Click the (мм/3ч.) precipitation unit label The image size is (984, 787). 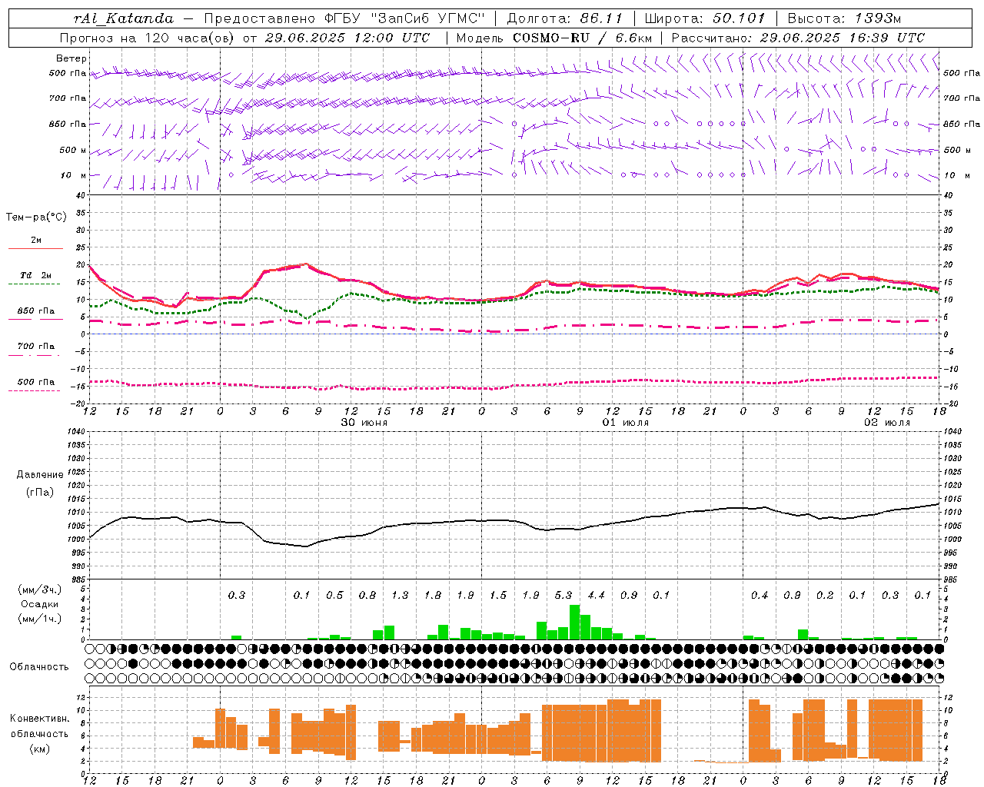point(39,589)
